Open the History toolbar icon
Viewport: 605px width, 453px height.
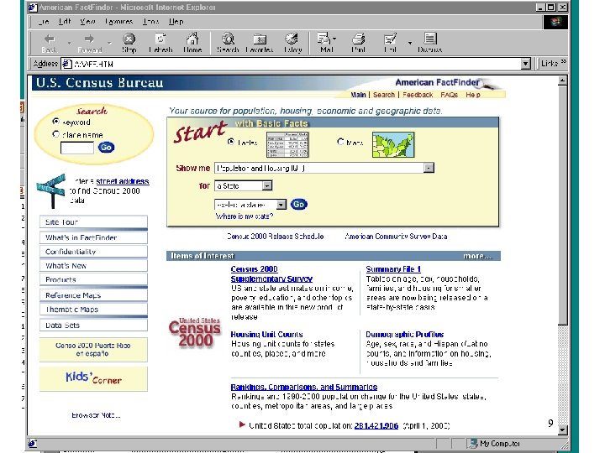[292, 39]
